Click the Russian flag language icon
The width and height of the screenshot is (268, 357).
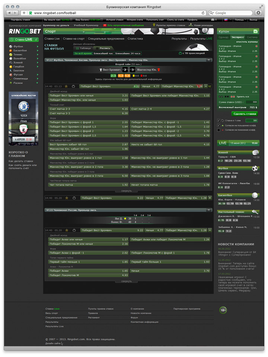(226, 20)
